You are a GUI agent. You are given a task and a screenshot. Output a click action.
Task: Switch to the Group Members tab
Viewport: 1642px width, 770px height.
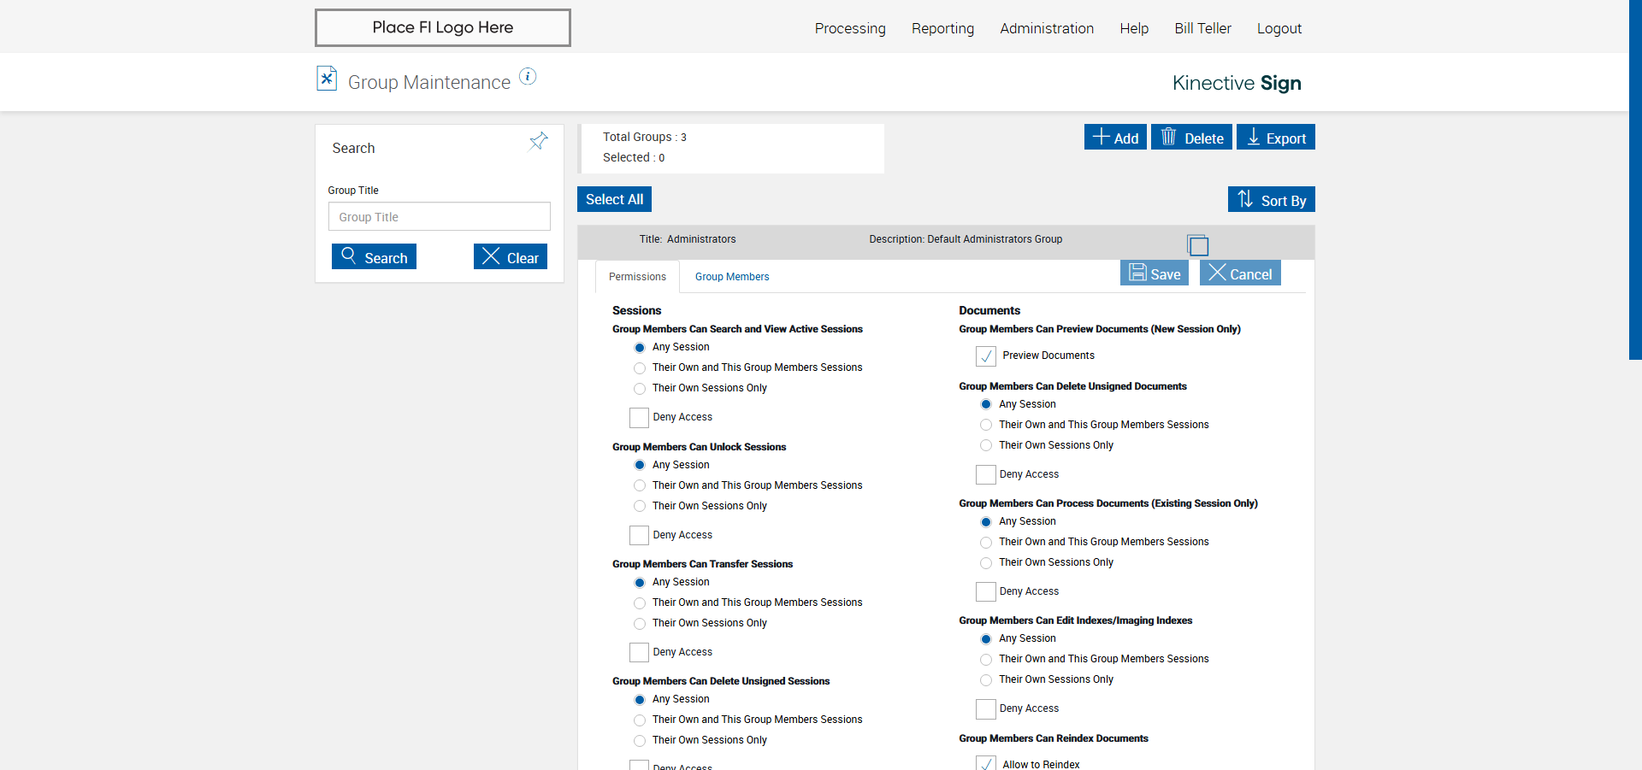pyautogui.click(x=732, y=277)
